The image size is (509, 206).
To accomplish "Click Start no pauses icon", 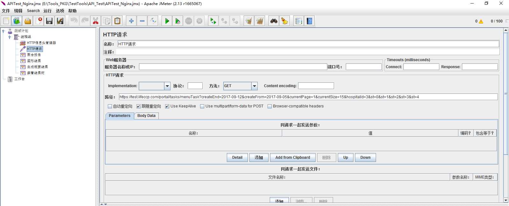I will [178, 21].
